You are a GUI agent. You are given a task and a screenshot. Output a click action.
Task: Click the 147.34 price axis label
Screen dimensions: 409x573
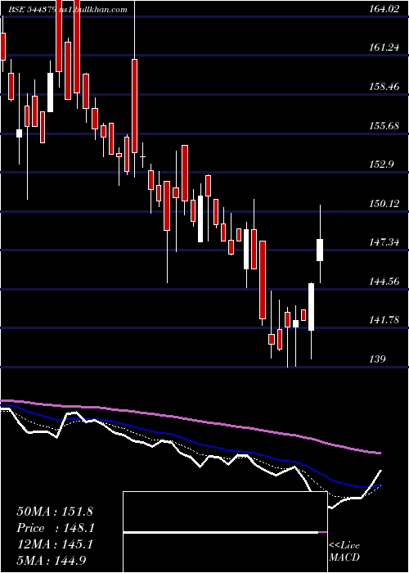(384, 242)
